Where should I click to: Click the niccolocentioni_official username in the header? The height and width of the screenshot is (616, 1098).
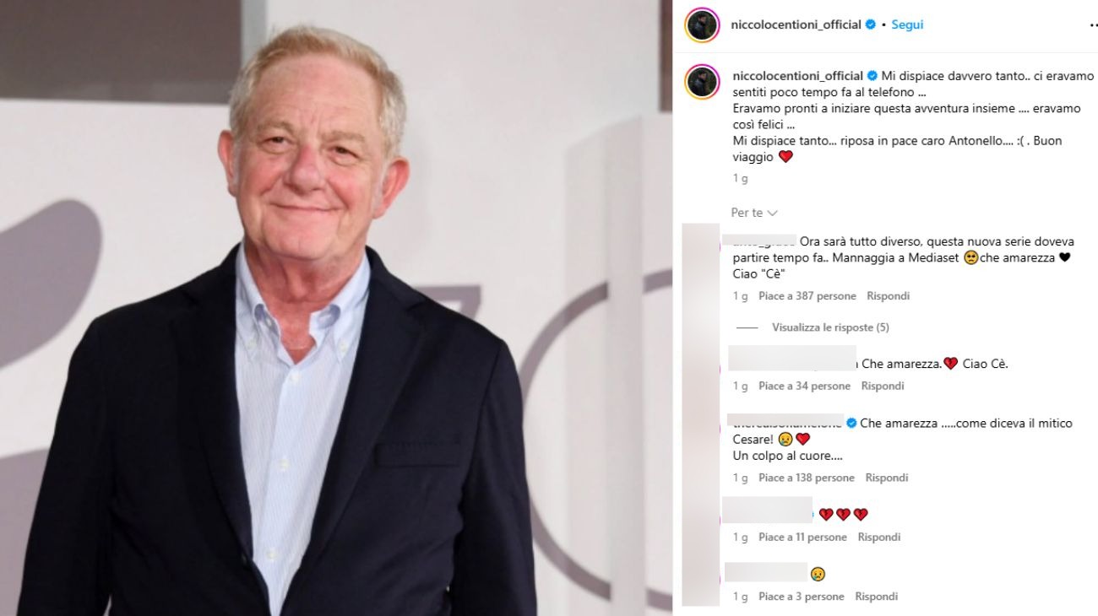coord(796,25)
